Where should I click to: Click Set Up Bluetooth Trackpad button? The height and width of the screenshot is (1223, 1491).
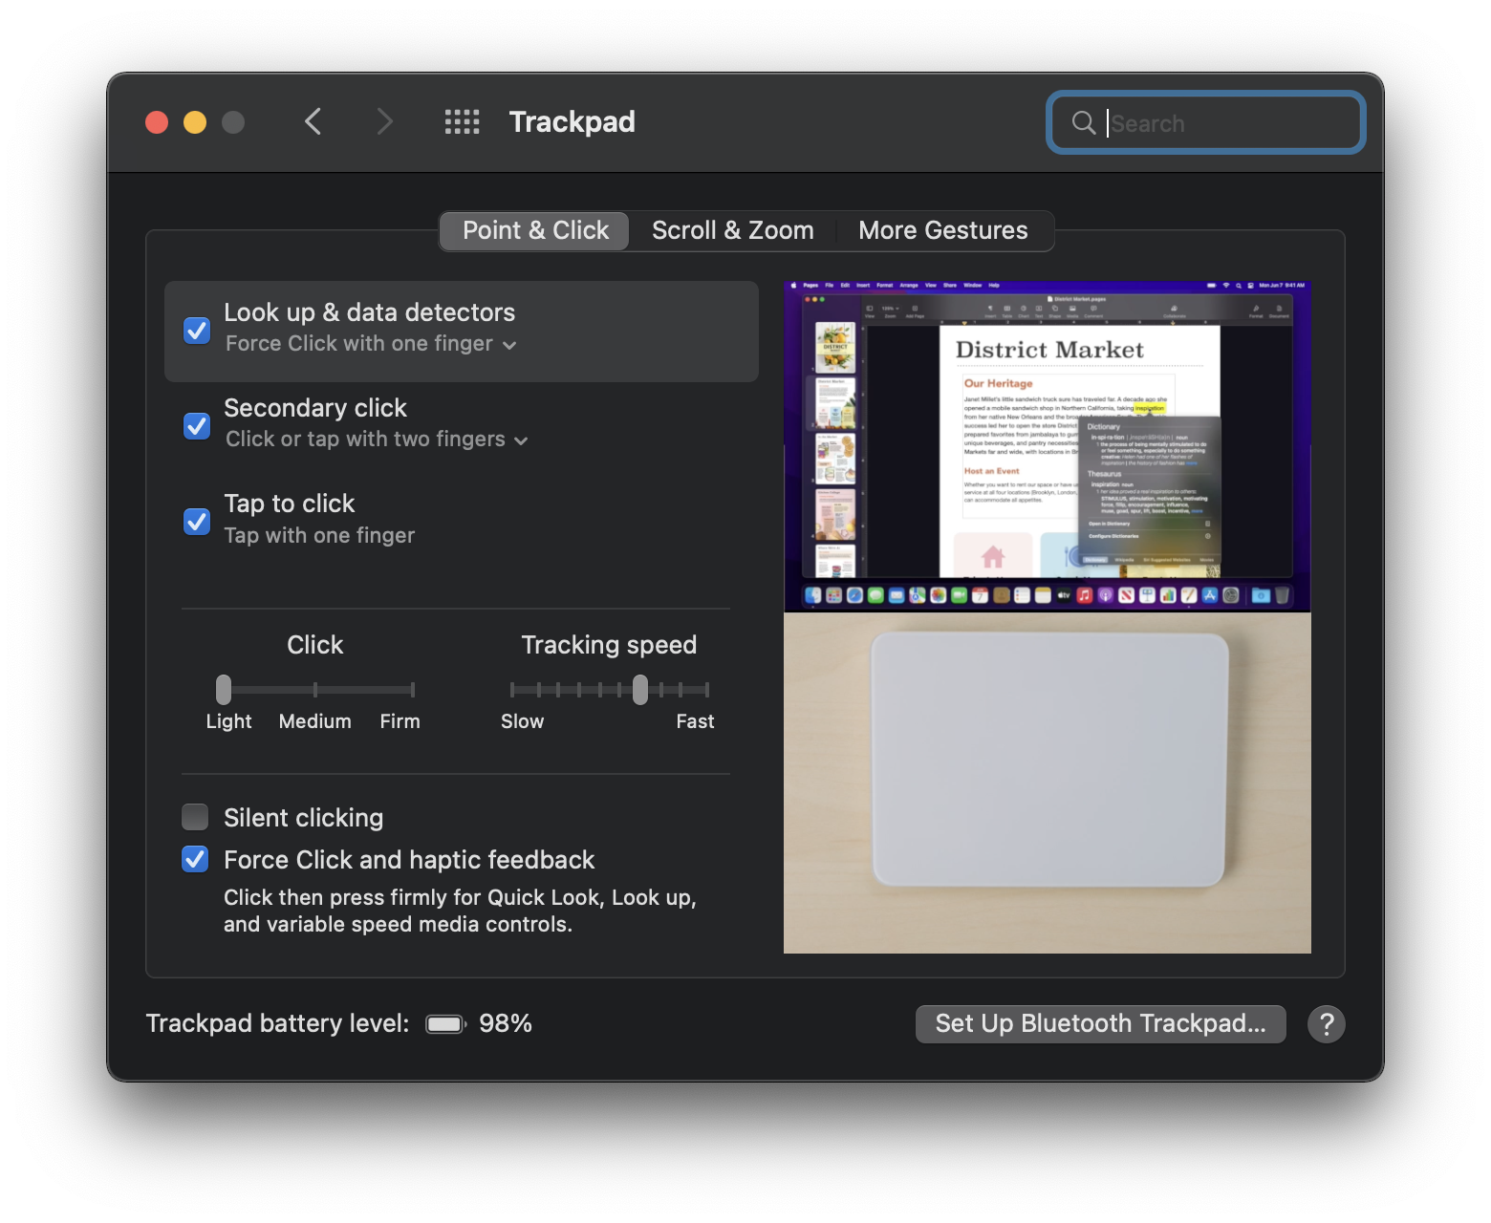[x=1100, y=1024]
